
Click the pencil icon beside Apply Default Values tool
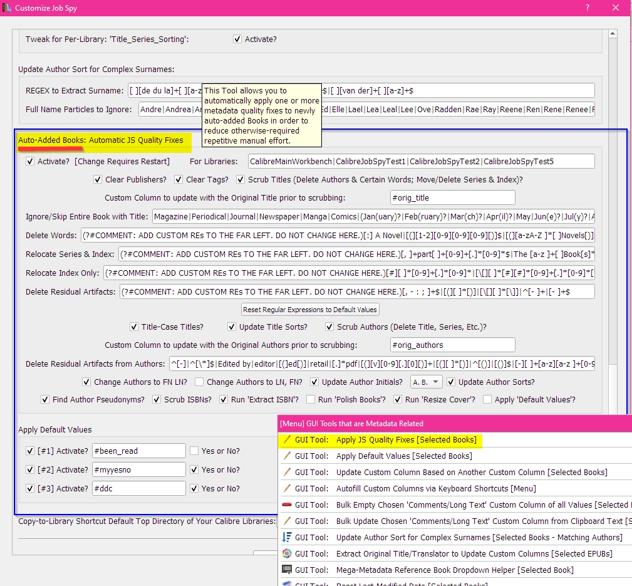click(287, 456)
